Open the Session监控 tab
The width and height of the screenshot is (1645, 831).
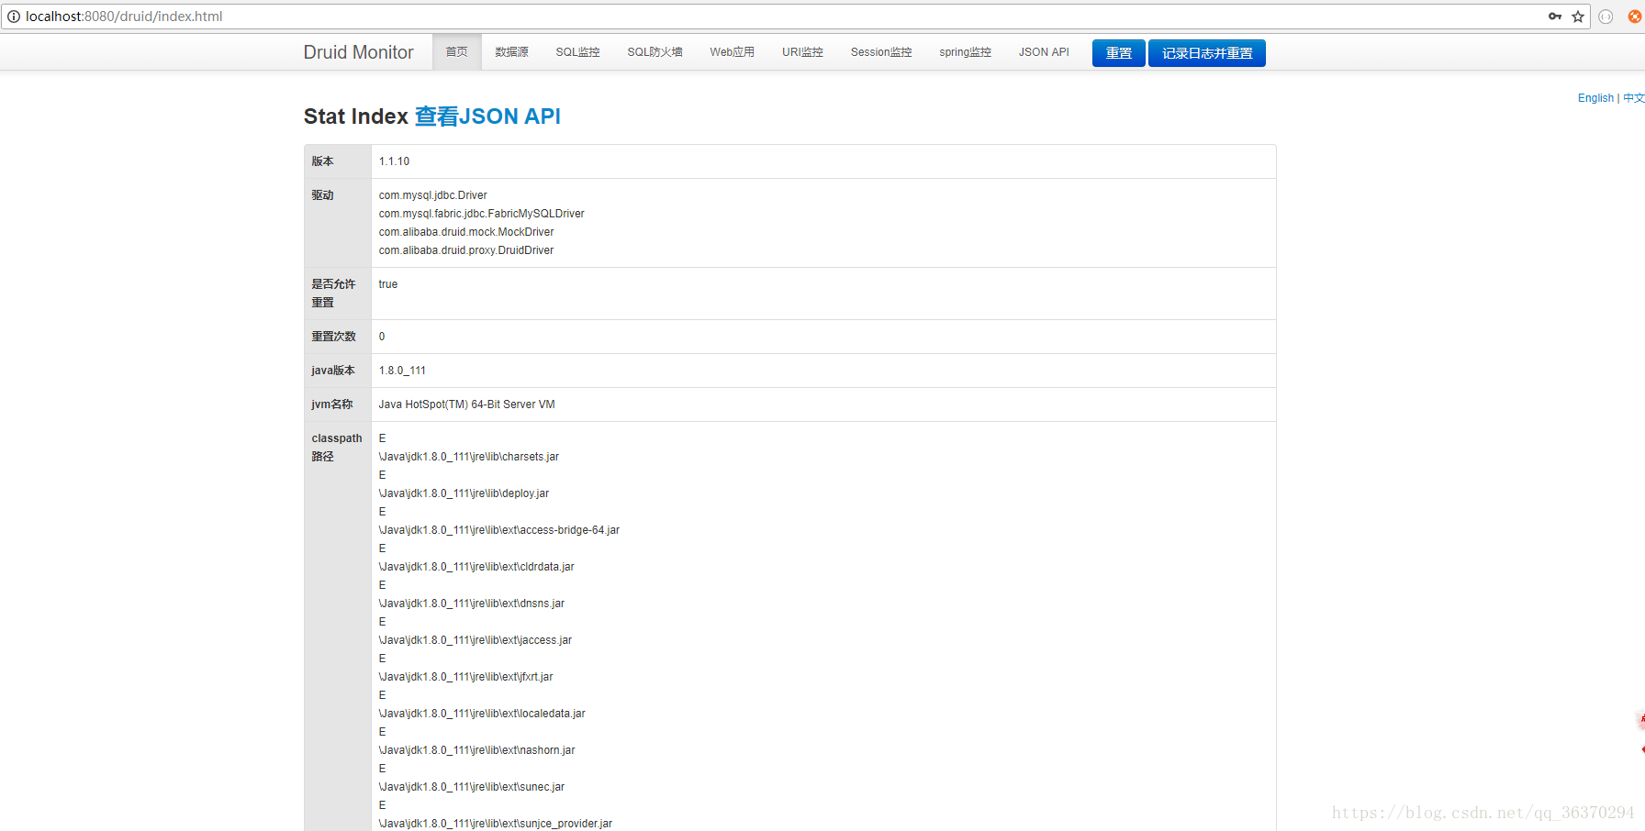click(x=881, y=52)
